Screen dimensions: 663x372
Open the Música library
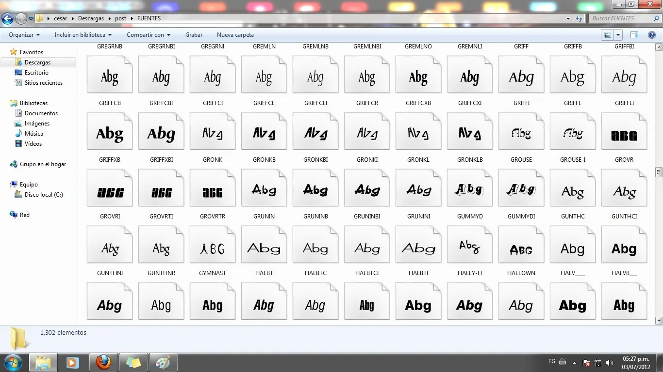[x=34, y=134]
